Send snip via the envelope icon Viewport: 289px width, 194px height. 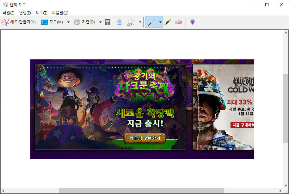[x=131, y=22]
